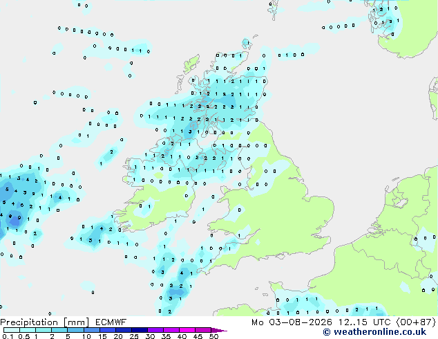Click the time '12..15 UTC'

[364, 322]
